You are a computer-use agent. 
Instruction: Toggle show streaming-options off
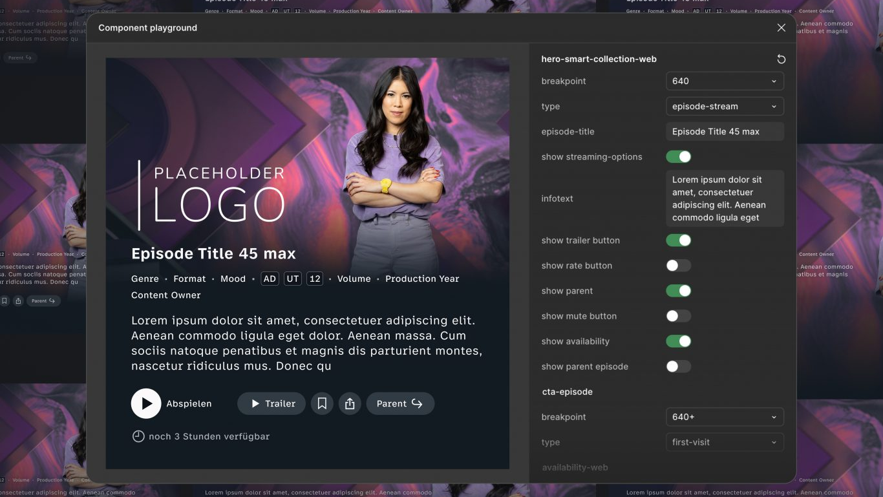[679, 156]
